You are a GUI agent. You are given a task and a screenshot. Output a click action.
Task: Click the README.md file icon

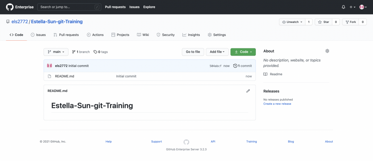click(x=50, y=76)
